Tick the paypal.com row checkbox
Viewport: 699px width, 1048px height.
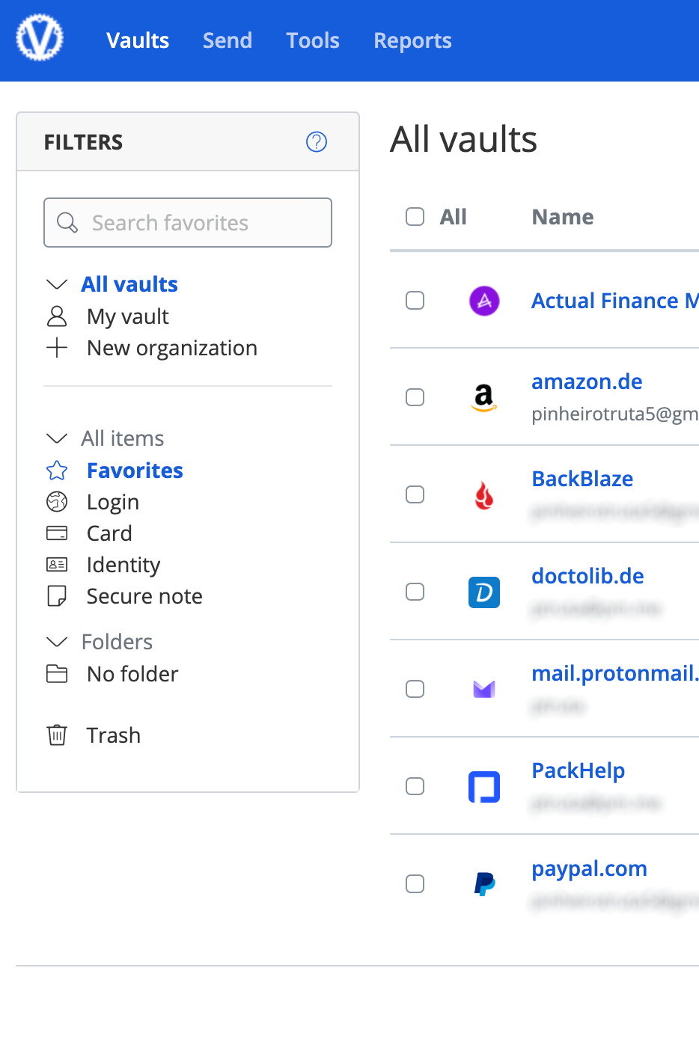[415, 884]
